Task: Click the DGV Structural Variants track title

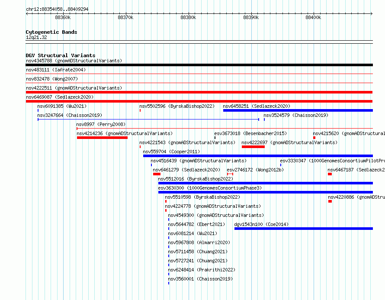Action: click(x=61, y=55)
